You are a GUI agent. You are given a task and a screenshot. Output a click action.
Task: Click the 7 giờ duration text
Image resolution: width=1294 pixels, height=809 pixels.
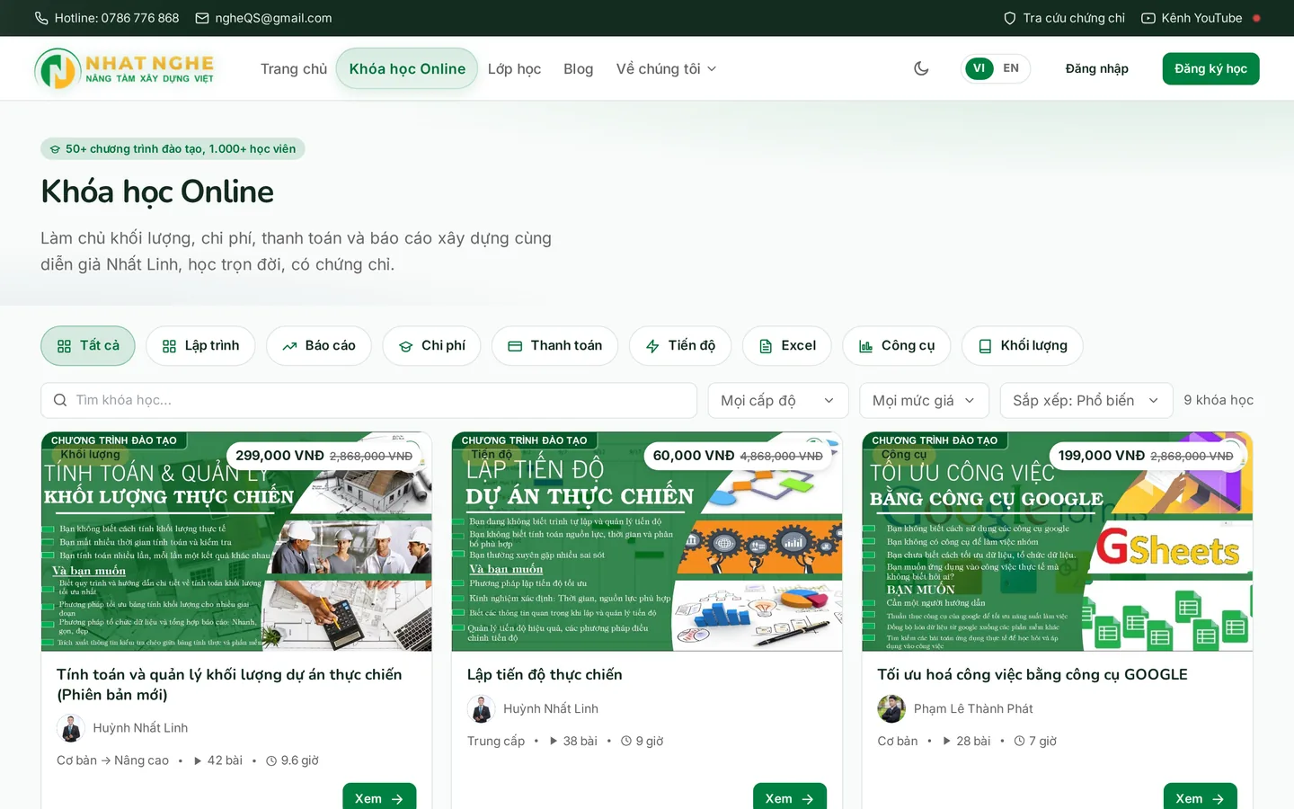tap(1035, 741)
